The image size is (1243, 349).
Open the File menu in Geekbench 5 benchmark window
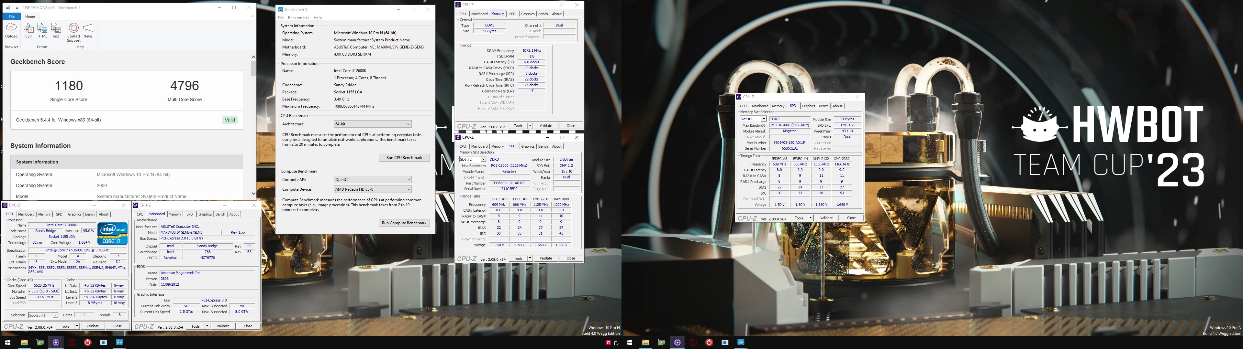pos(281,18)
